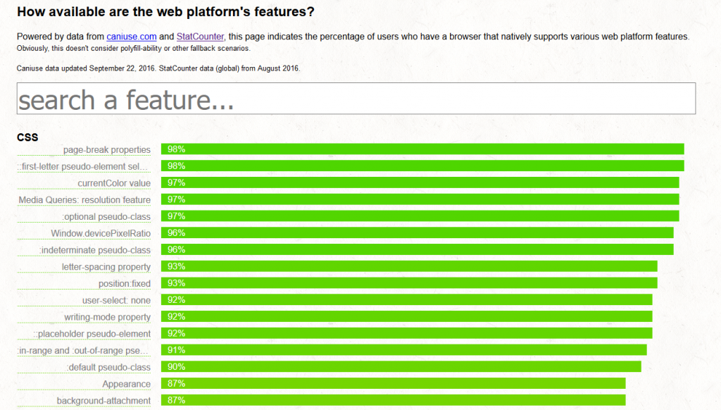Open the letter-spacing property feature
This screenshot has width=721, height=410.
coord(106,267)
